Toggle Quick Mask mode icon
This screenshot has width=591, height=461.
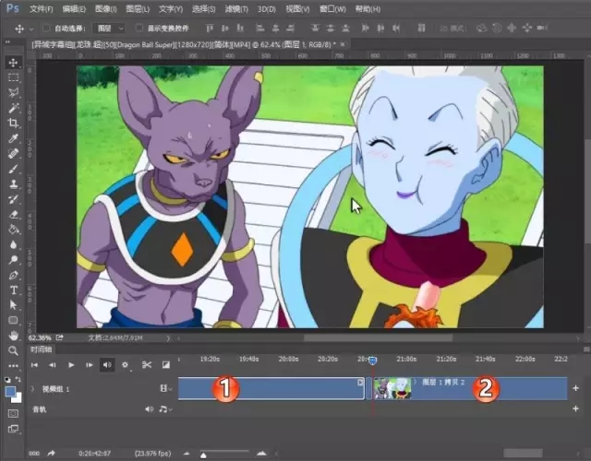tap(13, 414)
